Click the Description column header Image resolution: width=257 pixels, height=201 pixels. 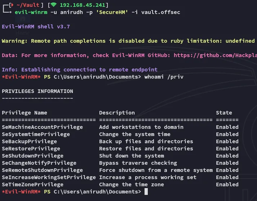[x=117, y=113]
